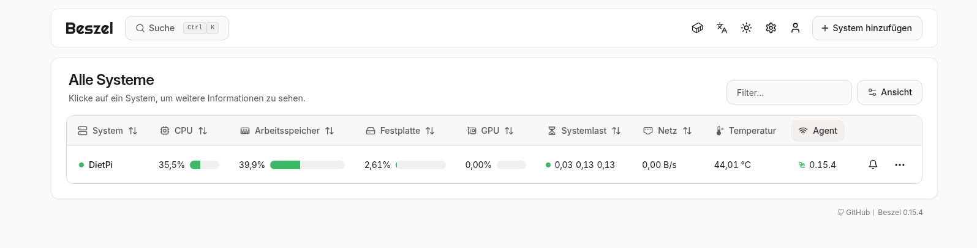The image size is (977, 248).
Task: Open the language translation menu
Action: (x=722, y=28)
